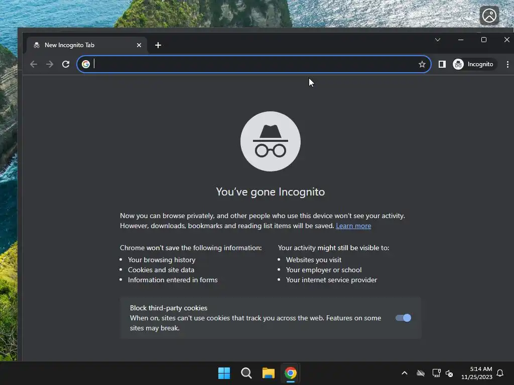Click the large Incognito hat logo

click(x=271, y=141)
